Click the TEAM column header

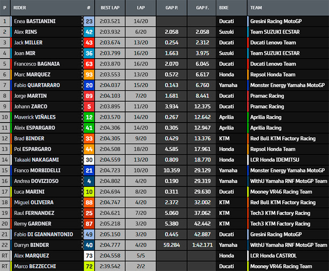(x=256, y=8)
